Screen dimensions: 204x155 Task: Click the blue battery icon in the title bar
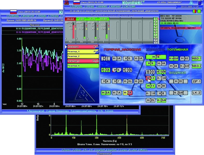(199, 3)
